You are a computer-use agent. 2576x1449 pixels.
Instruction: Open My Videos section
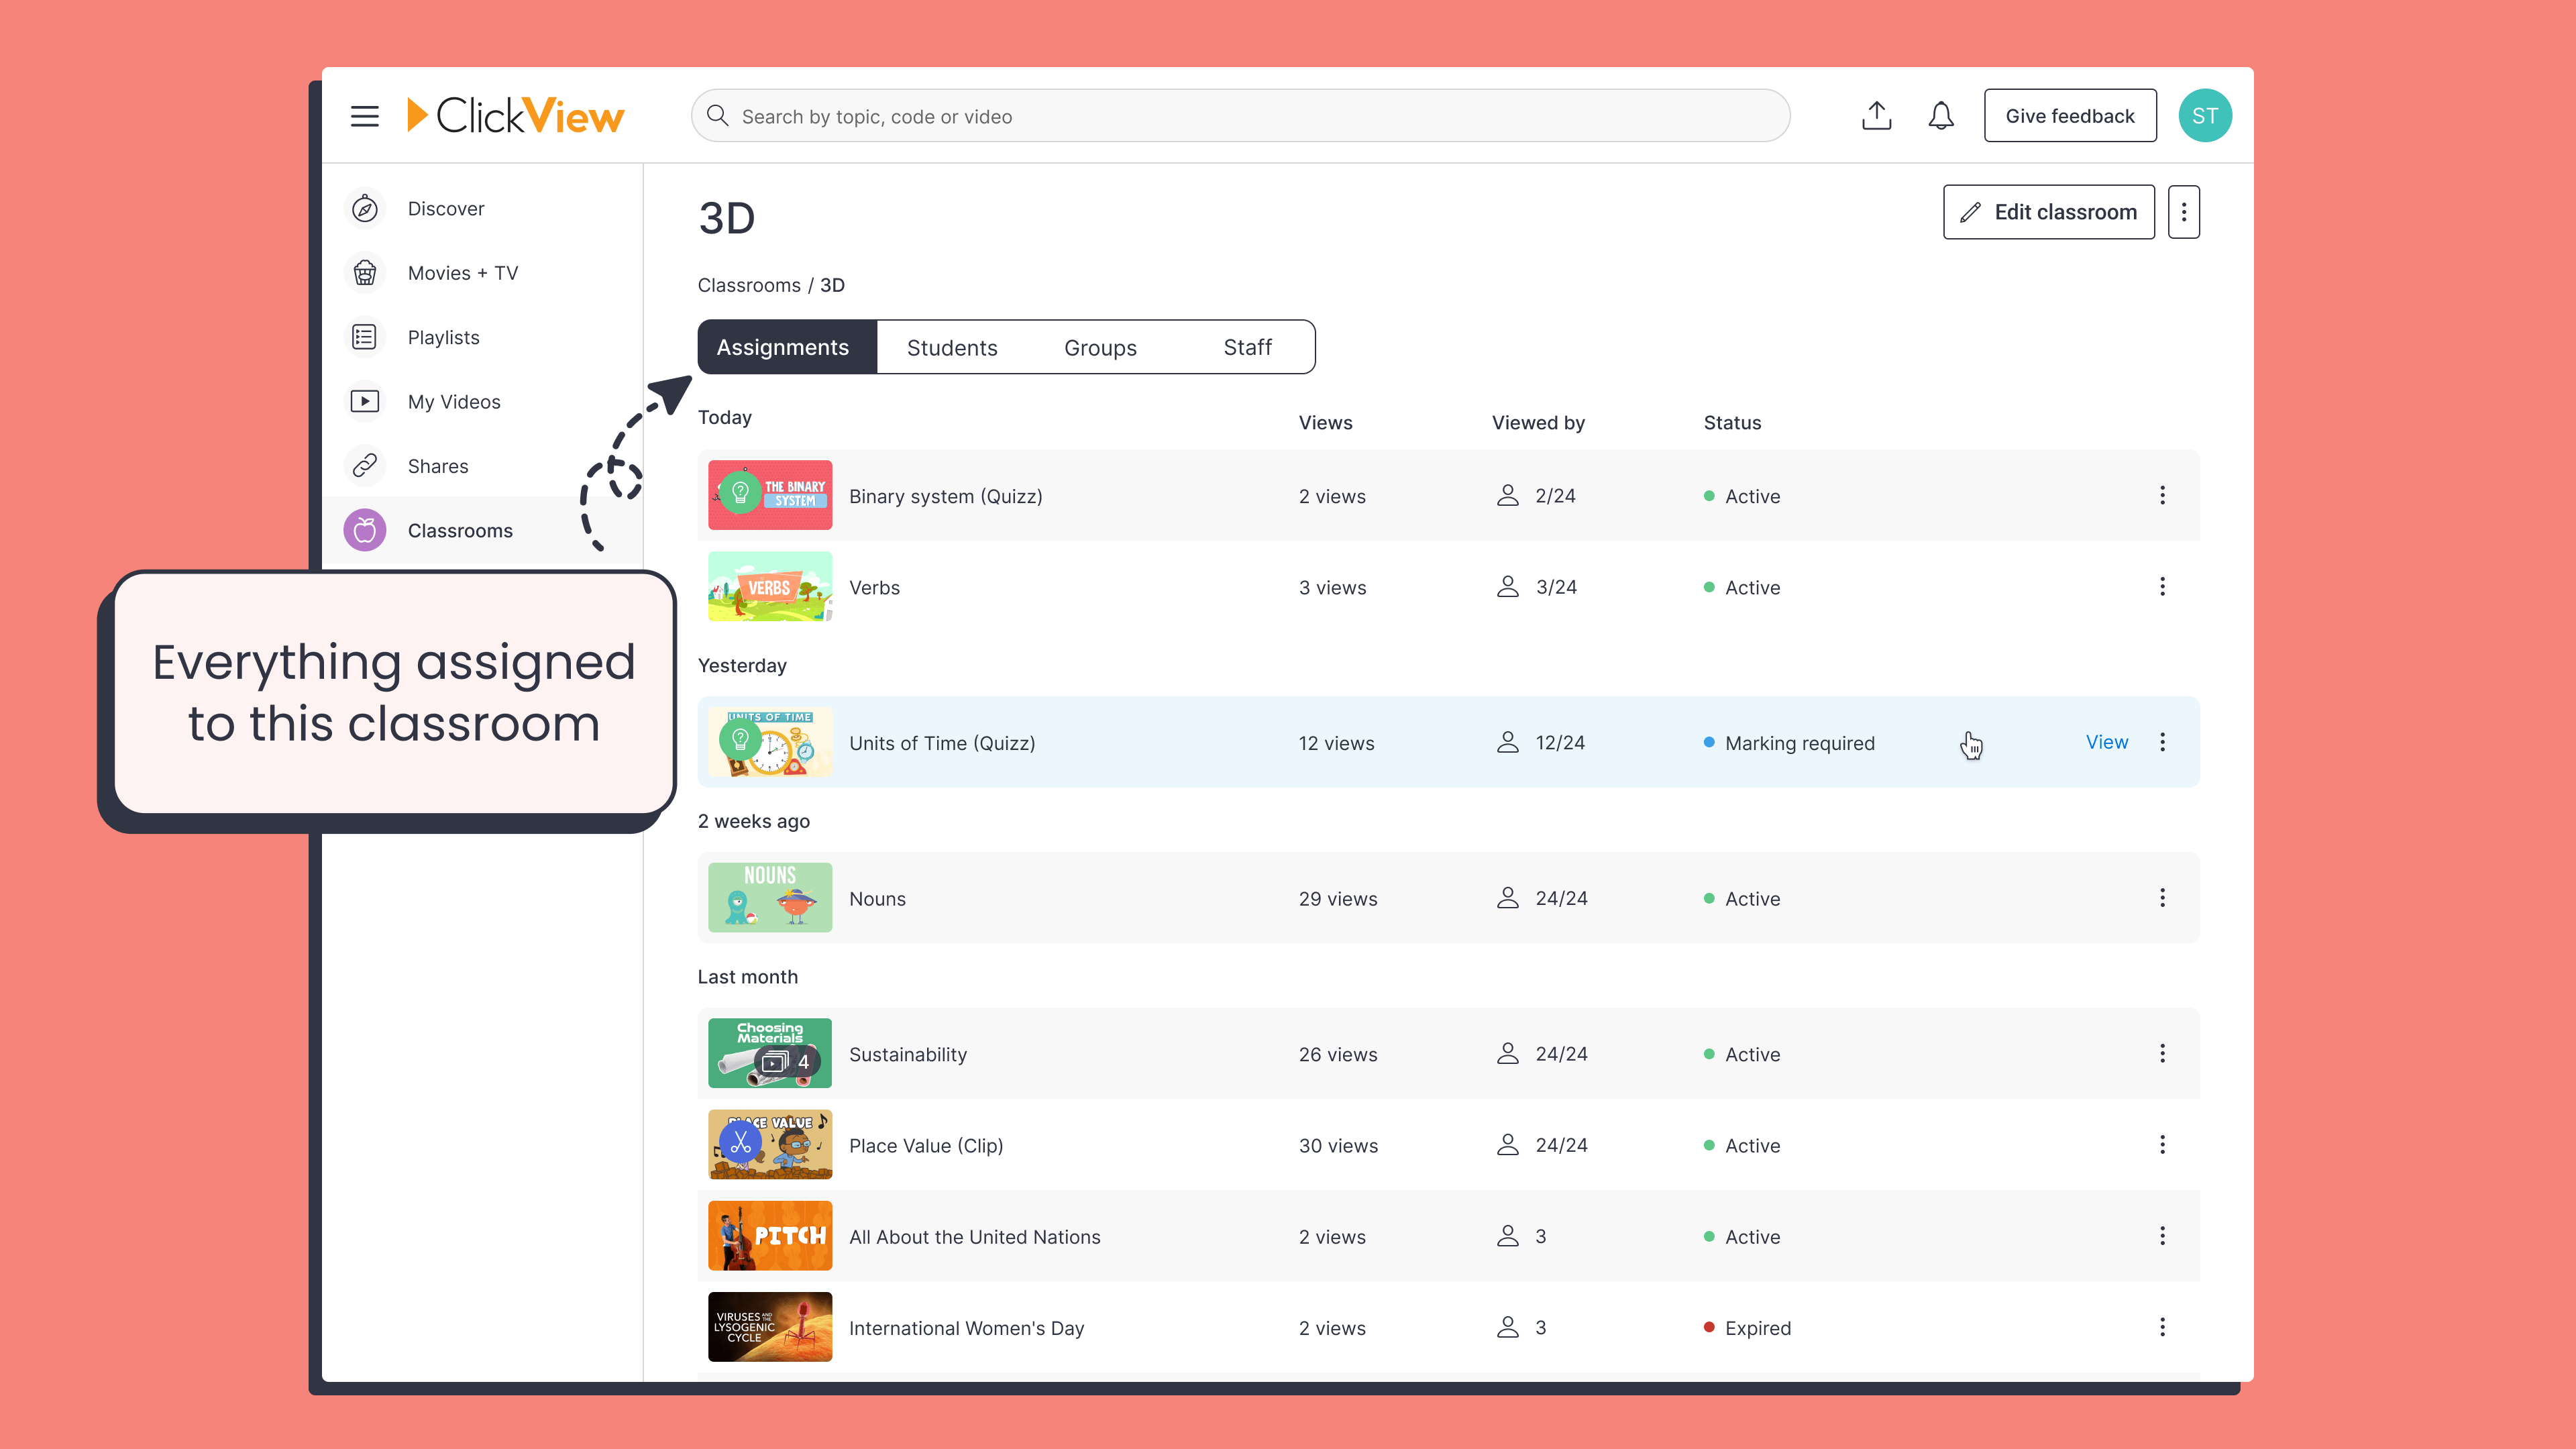[x=453, y=402]
